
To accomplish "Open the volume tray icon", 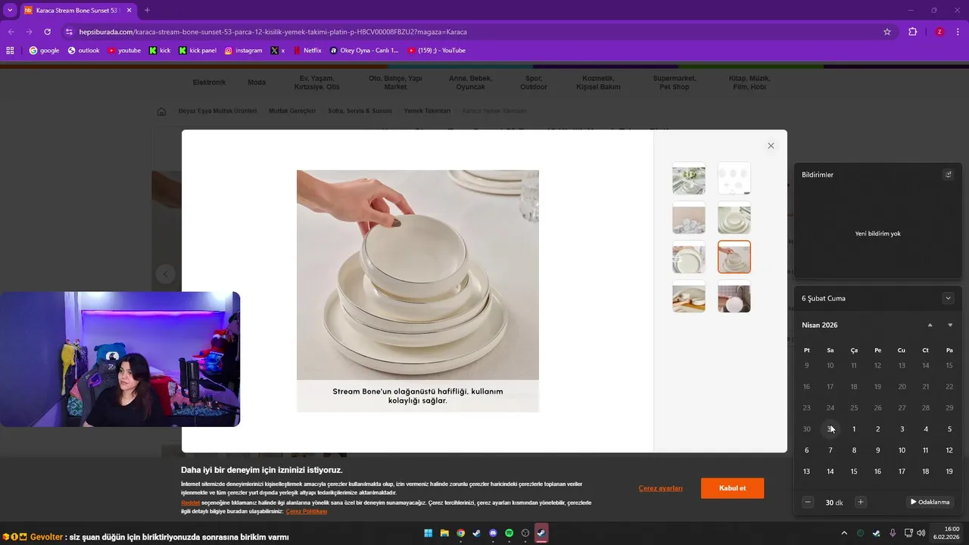I will click(921, 533).
